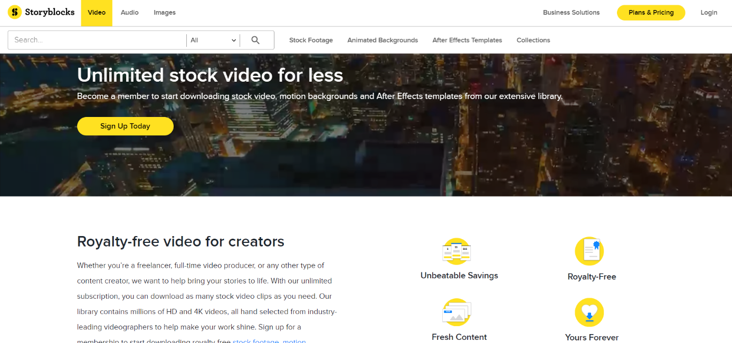Click the Storyblocks logo icon
The image size is (732, 343).
pos(15,12)
